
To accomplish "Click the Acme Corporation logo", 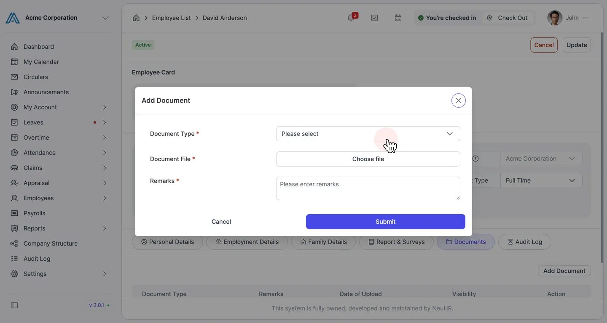I will point(13,18).
